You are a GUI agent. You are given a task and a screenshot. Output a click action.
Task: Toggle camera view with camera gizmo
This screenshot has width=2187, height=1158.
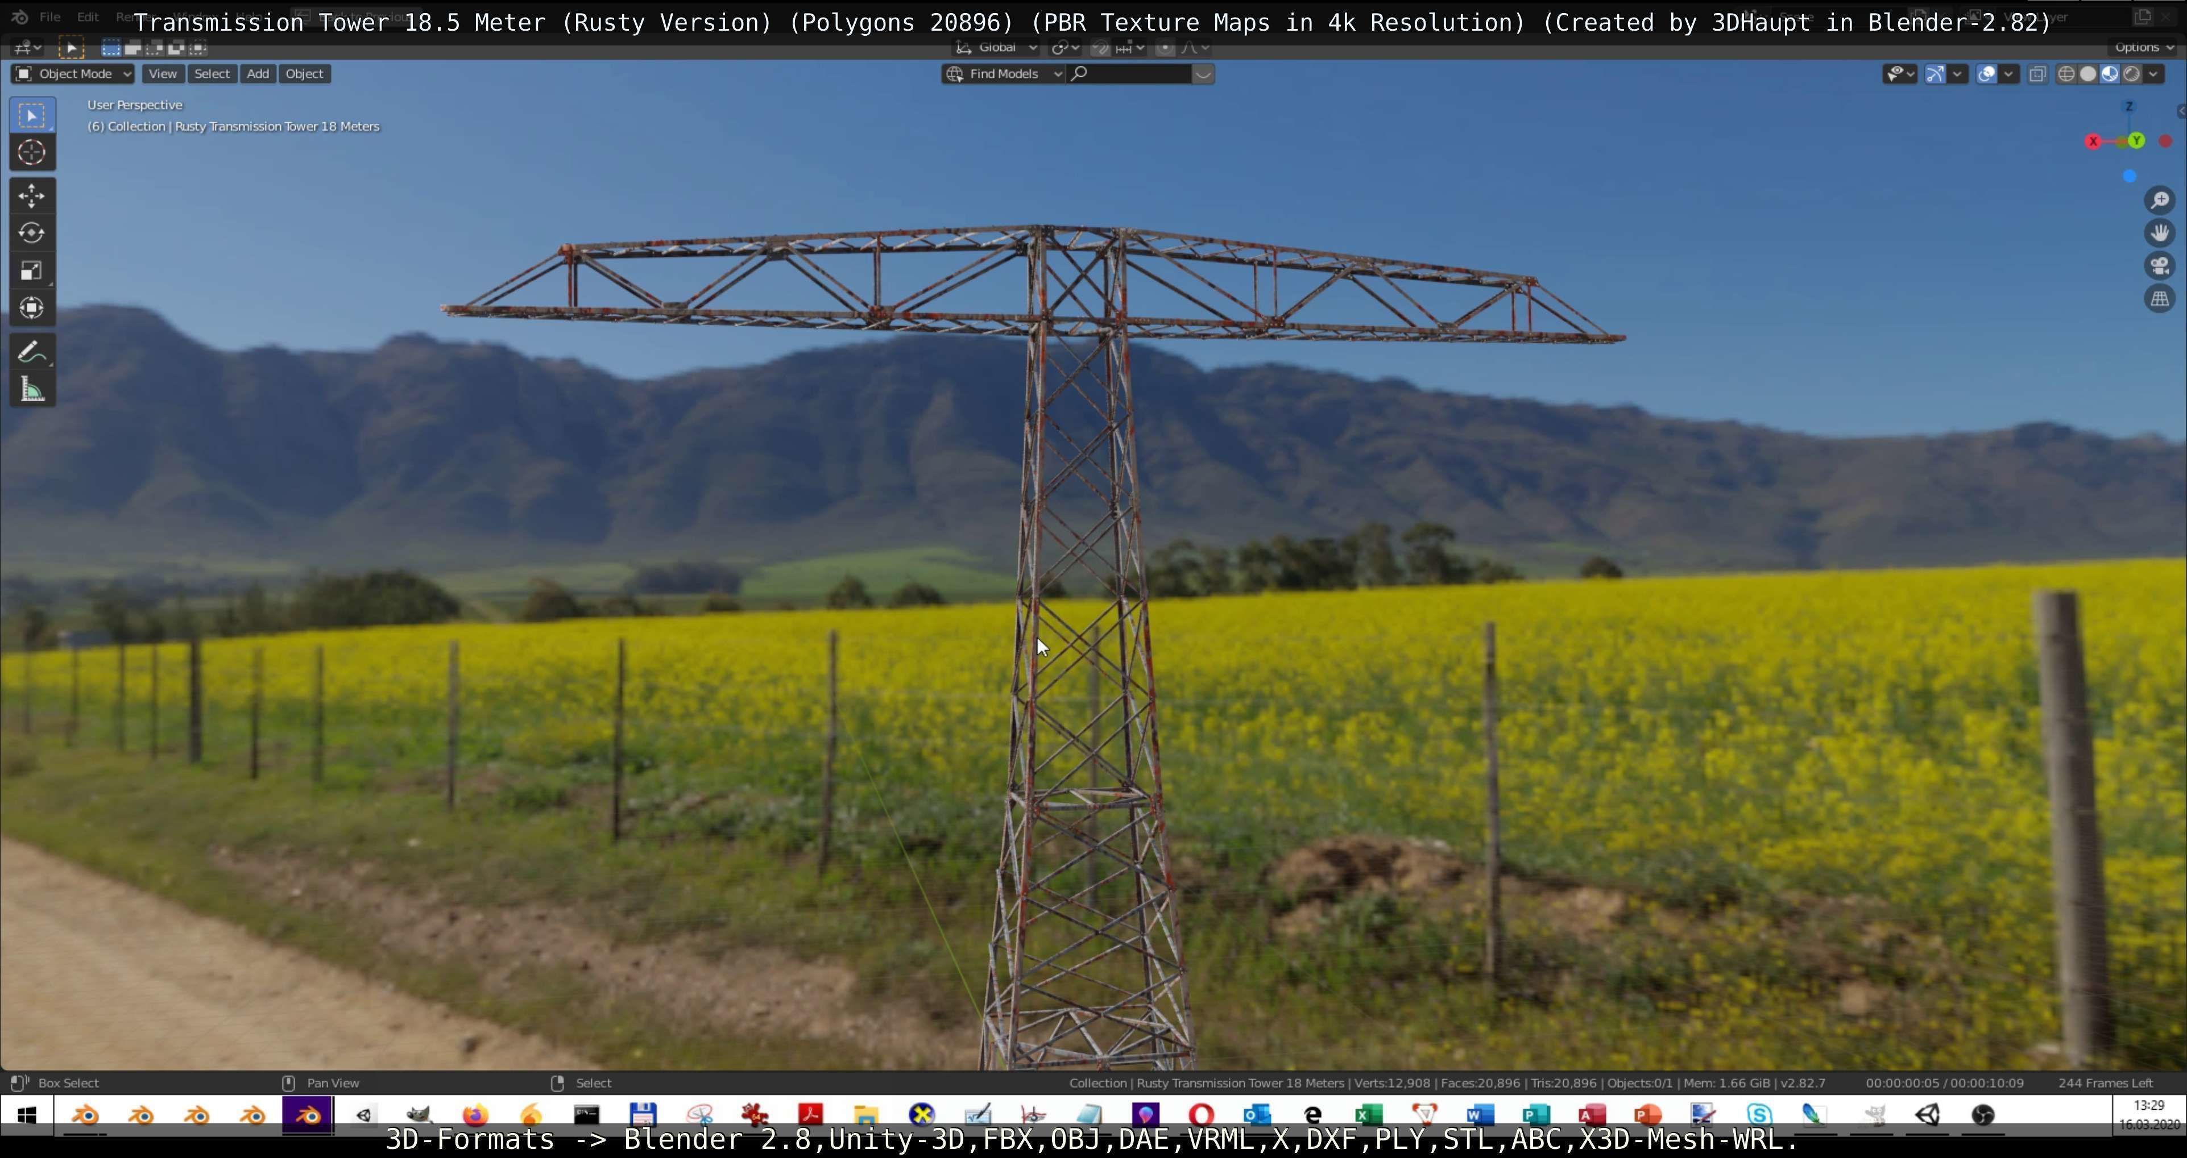(x=2160, y=265)
